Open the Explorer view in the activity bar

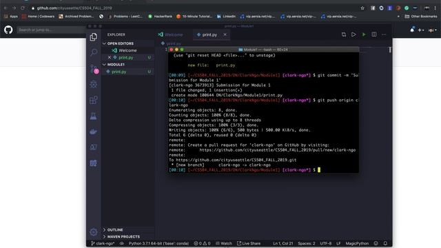94,37
